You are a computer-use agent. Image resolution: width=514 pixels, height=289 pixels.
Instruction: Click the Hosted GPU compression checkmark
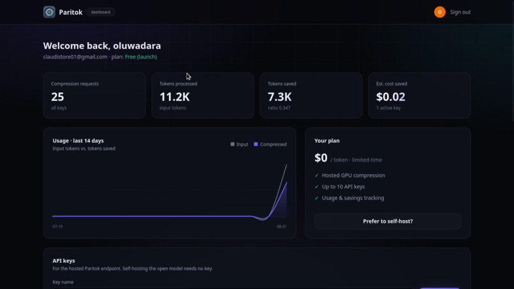coord(316,175)
